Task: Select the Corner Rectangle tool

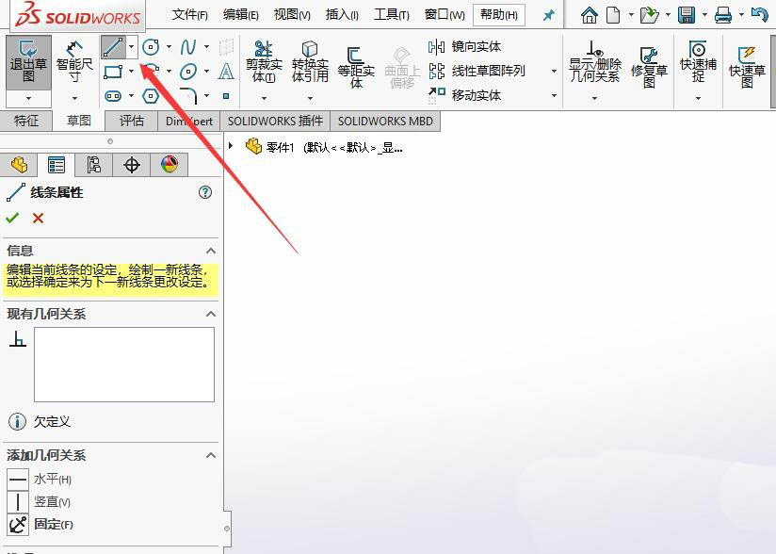Action: click(x=113, y=72)
